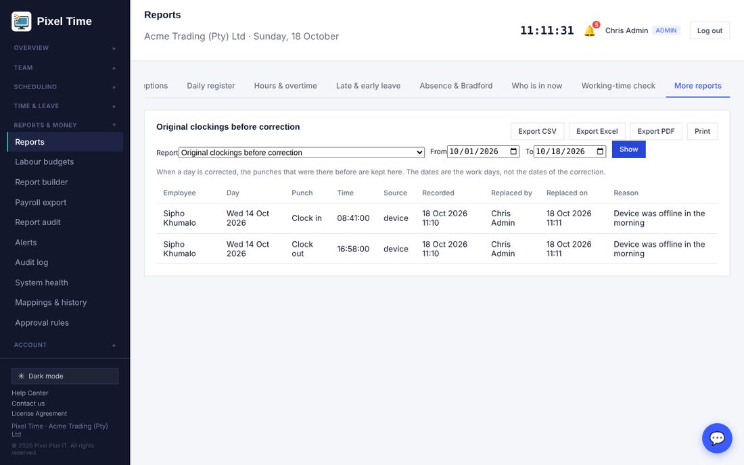Screen dimensions: 744x465
Task: Switch to the Daily register tab
Action: [x=210, y=86]
